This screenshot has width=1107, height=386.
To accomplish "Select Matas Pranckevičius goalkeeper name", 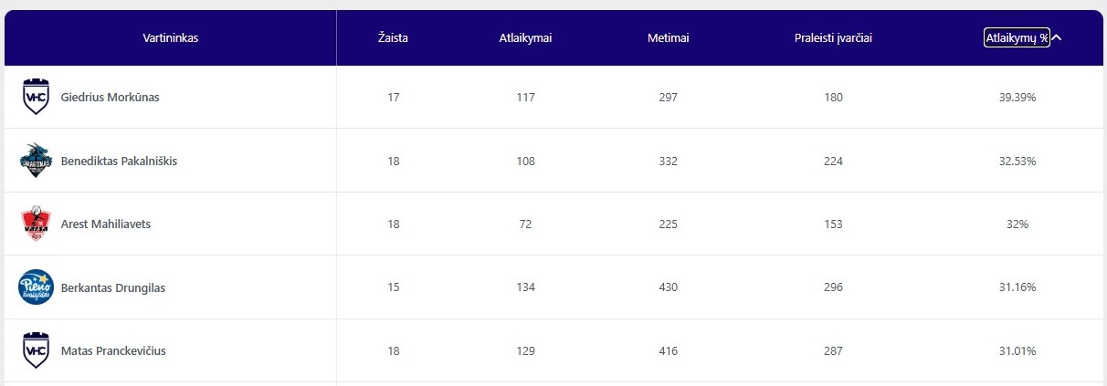I will point(113,351).
